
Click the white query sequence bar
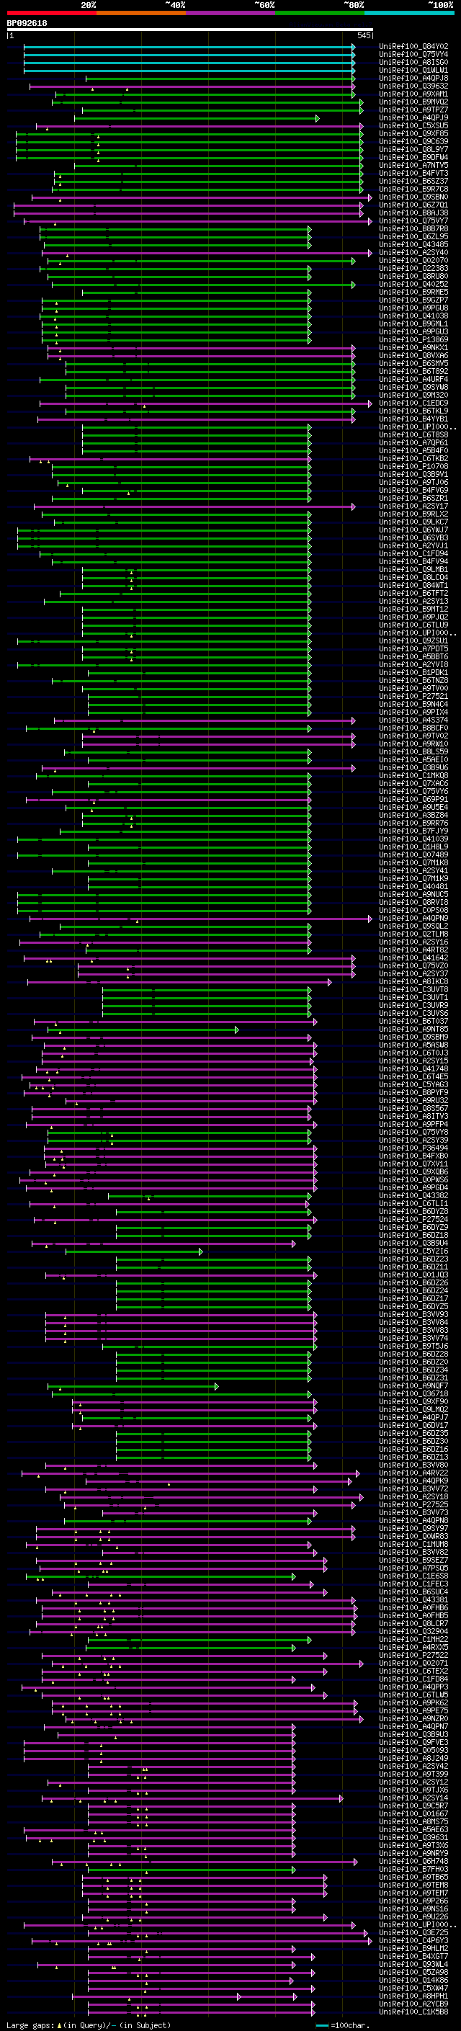[190, 29]
